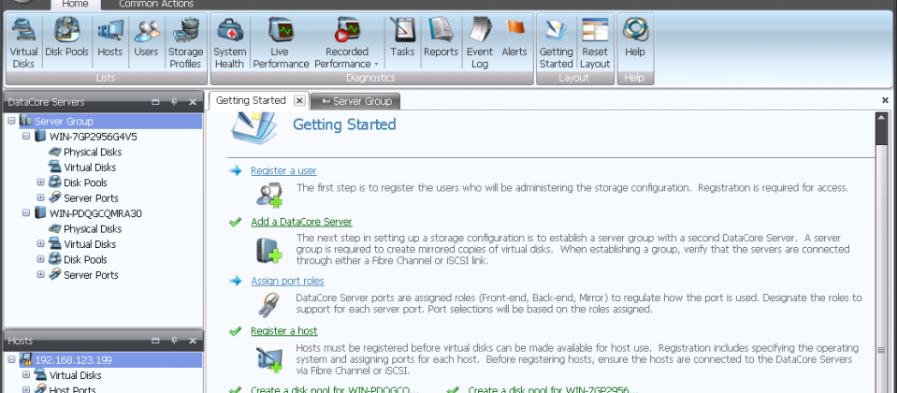Collapse the 192.168.123.199 host node

click(12, 359)
